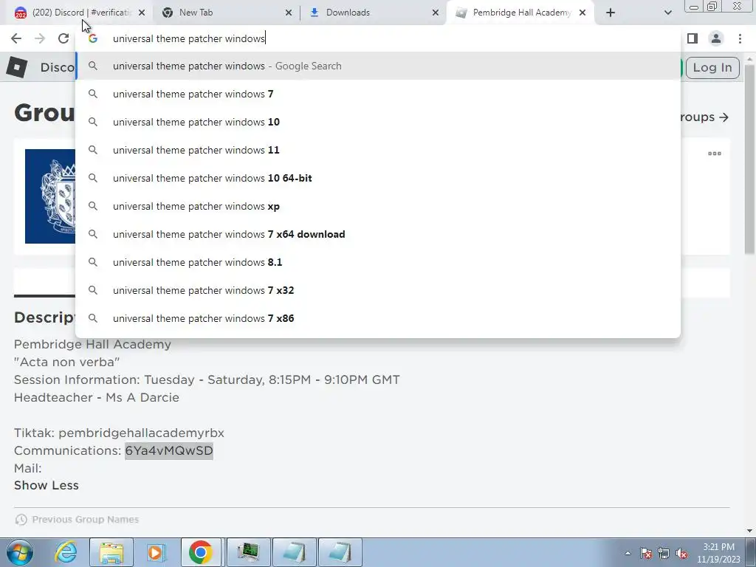Close the Discord #verification tab
Screen dimensions: 756x567
tap(142, 13)
